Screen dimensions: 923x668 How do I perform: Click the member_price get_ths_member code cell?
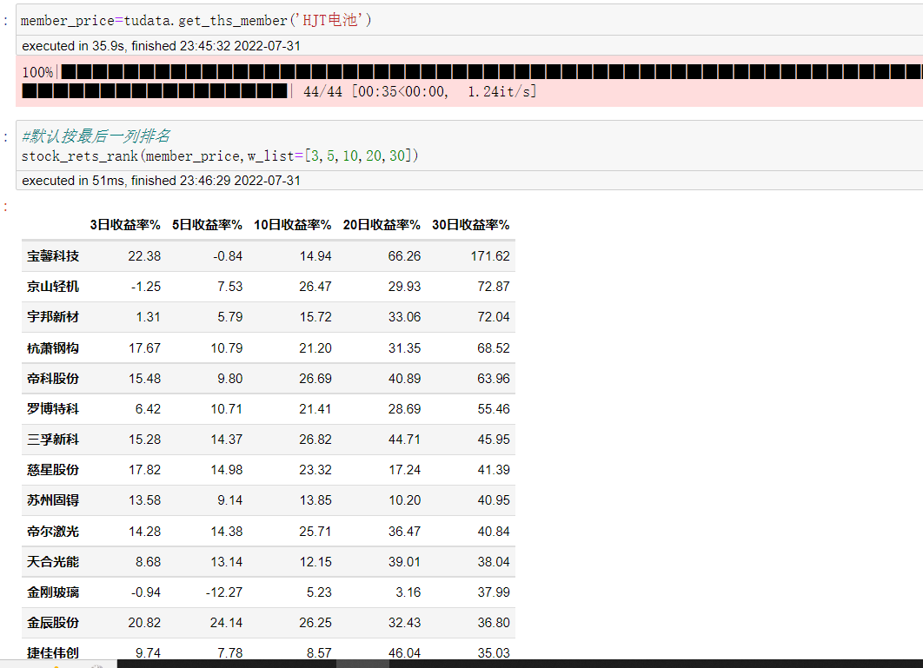click(469, 20)
